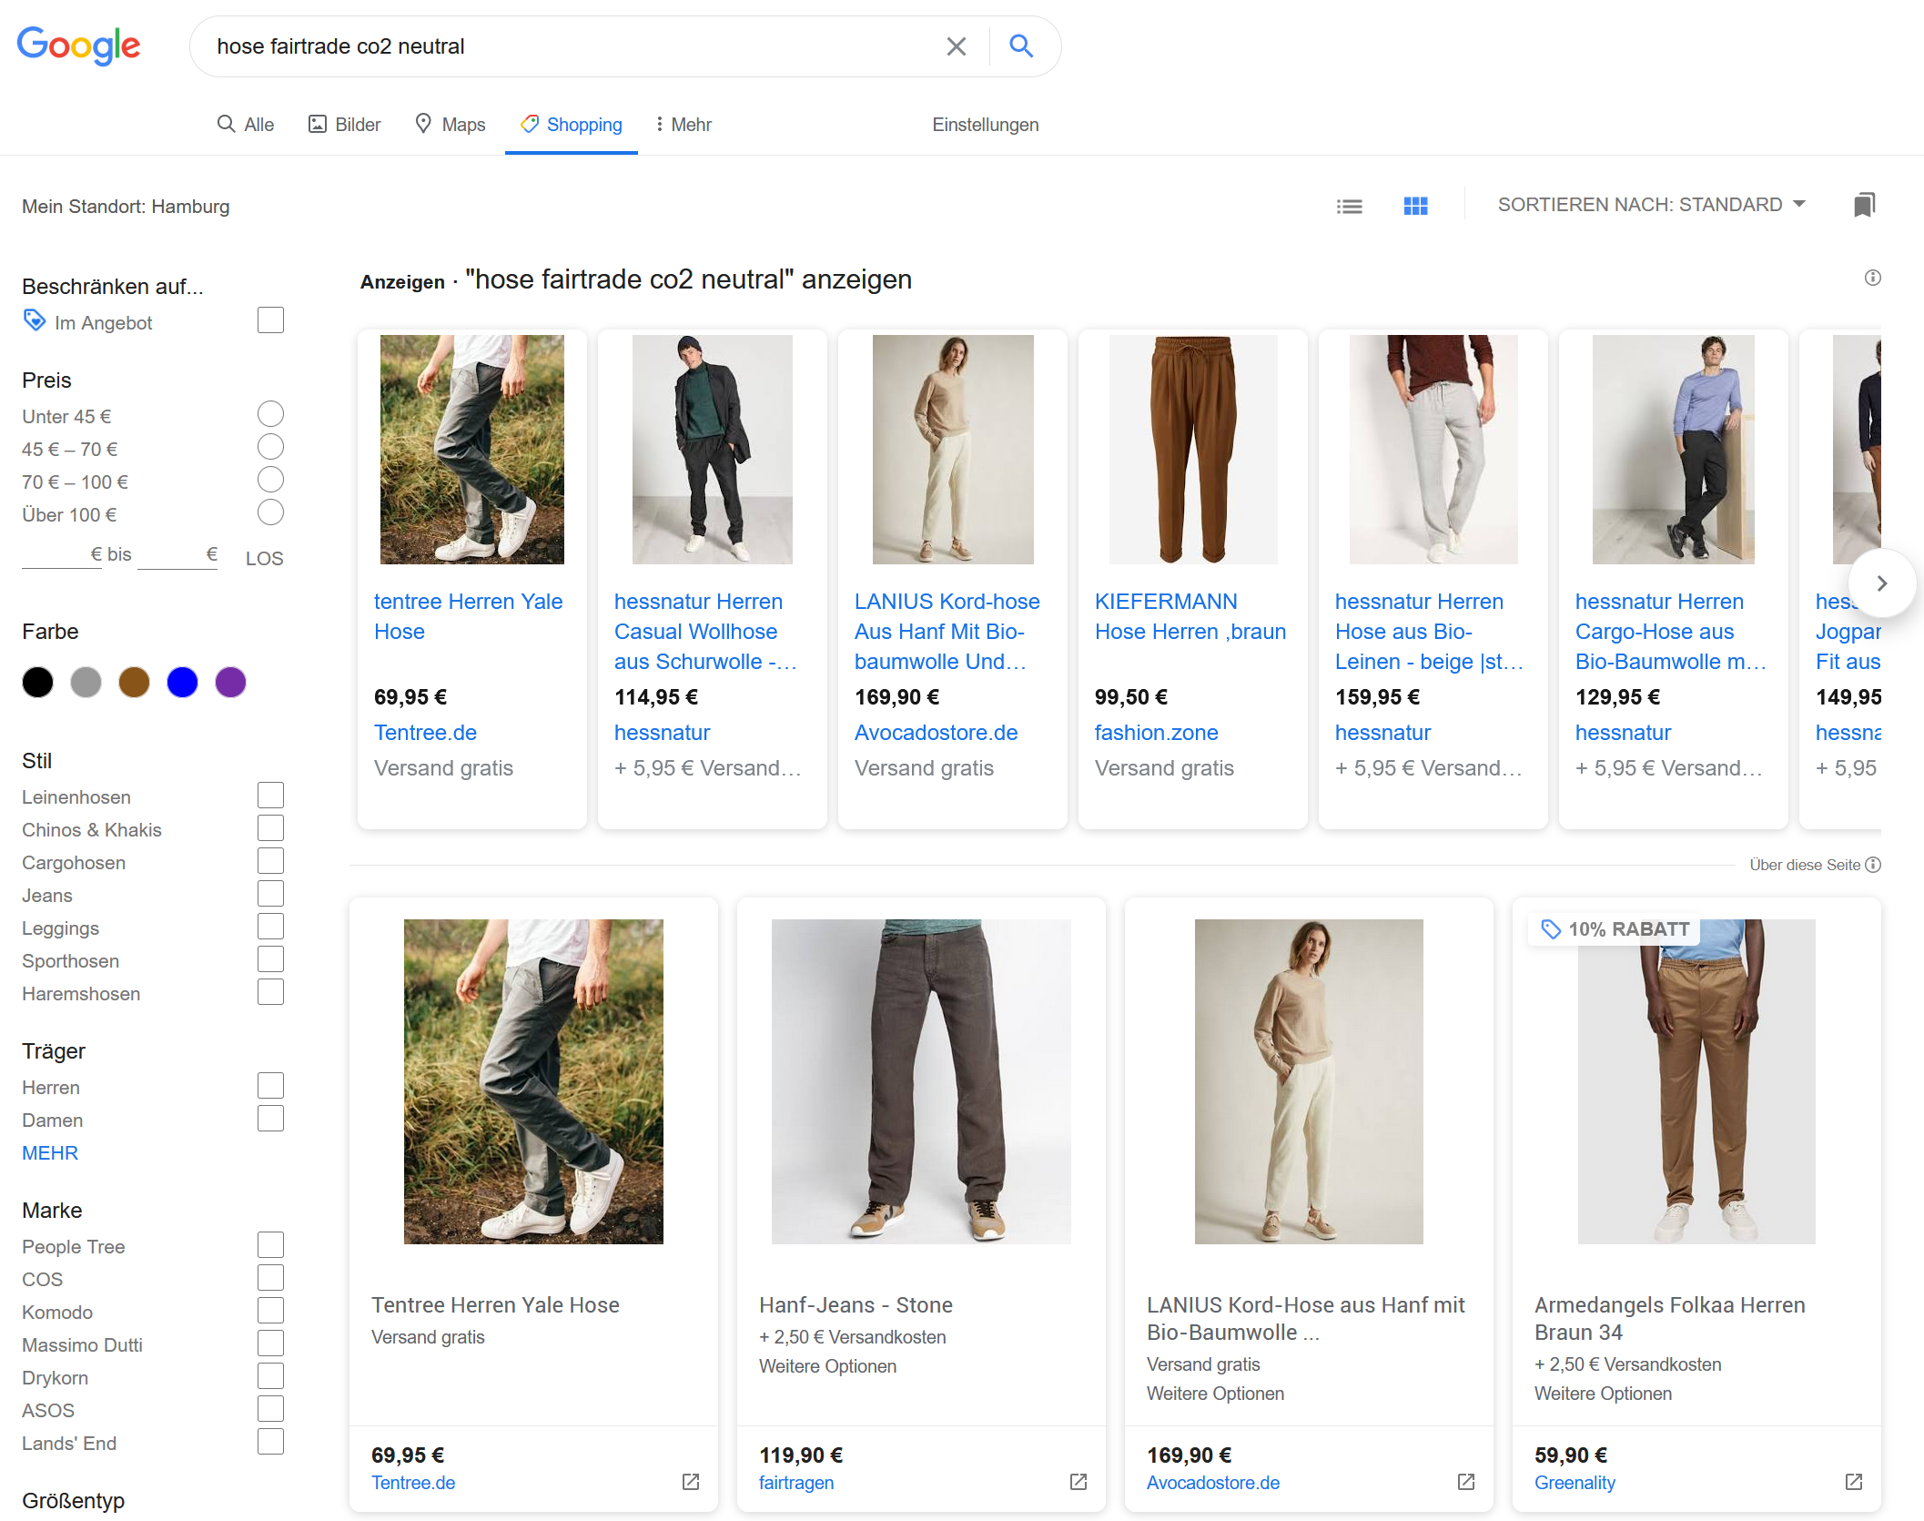Click Über diese Seite info icon

tap(1873, 865)
